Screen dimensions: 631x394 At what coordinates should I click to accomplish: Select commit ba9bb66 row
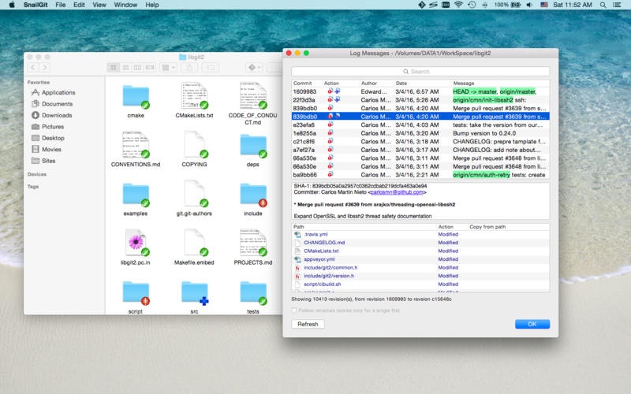(x=420, y=174)
